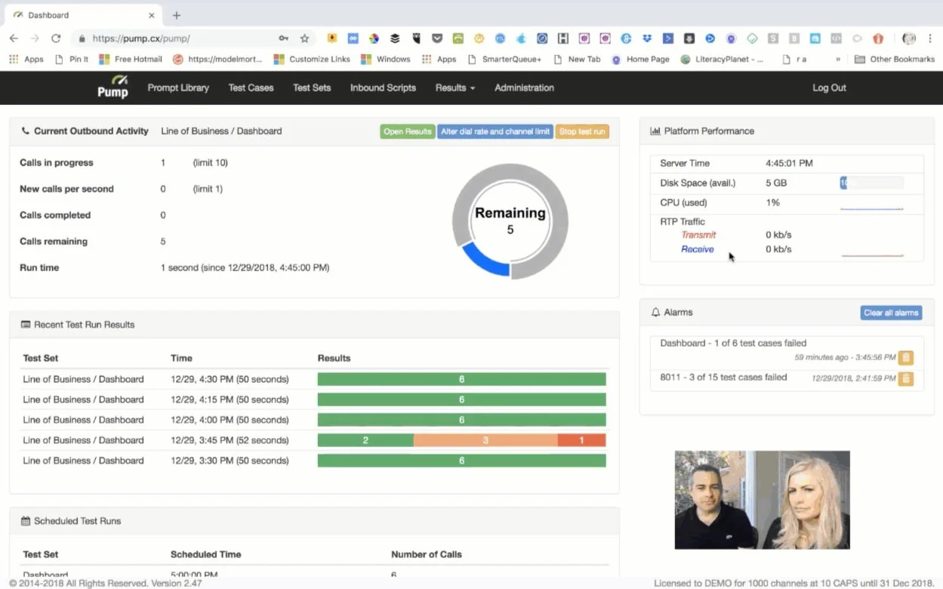Click the orange segment of the 3:45 PM result bar

[485, 439]
